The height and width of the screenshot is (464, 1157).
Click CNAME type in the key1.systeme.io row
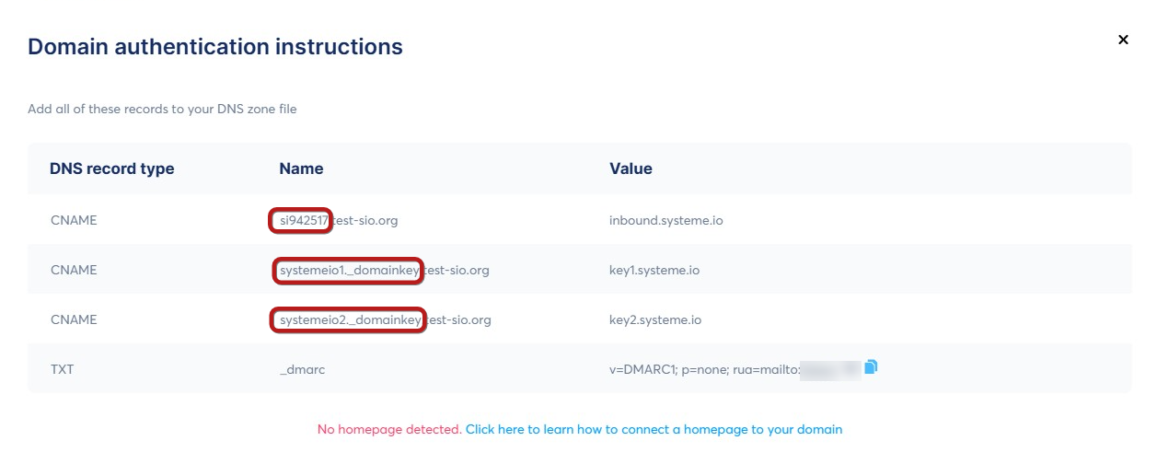click(74, 271)
